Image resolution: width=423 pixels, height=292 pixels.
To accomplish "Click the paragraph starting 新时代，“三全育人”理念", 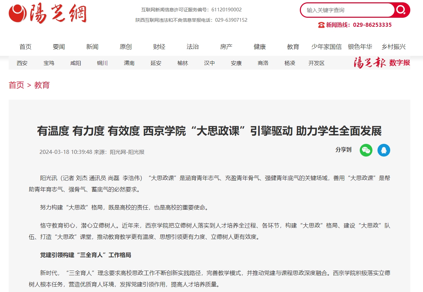I will [x=209, y=279].
